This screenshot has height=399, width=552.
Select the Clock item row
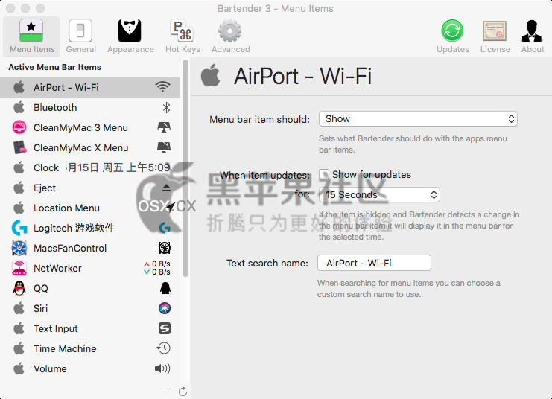click(90, 167)
